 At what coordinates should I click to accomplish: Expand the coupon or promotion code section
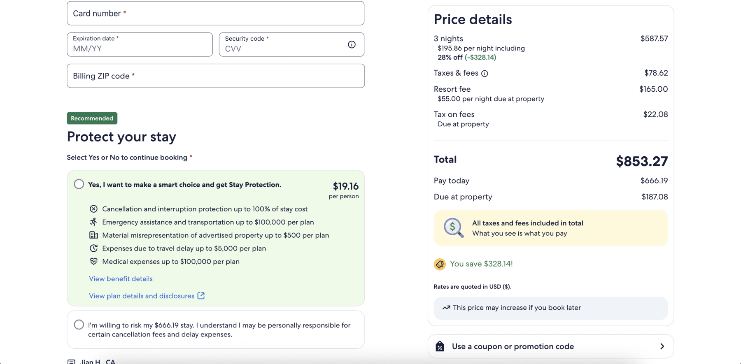pyautogui.click(x=550, y=346)
